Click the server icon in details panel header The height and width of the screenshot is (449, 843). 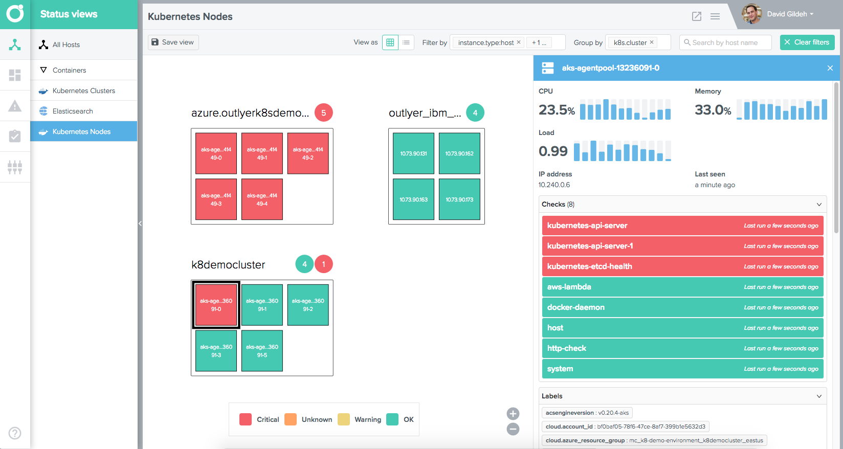click(x=548, y=68)
